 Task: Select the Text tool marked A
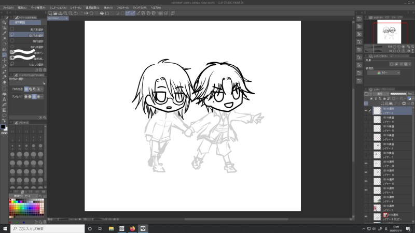(4, 99)
